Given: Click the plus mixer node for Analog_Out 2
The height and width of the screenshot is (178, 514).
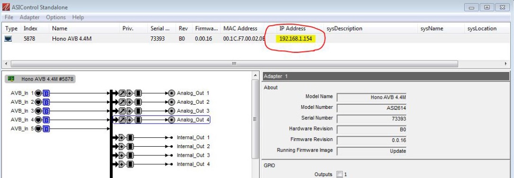Looking at the screenshot, I should (x=130, y=102).
